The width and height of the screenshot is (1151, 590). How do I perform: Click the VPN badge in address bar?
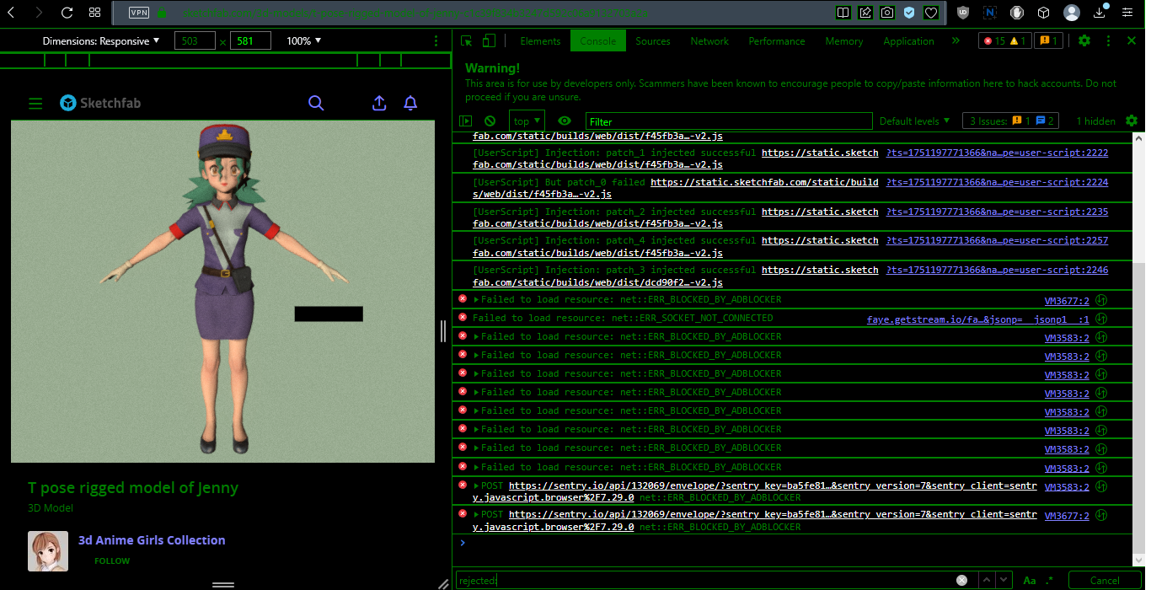139,13
